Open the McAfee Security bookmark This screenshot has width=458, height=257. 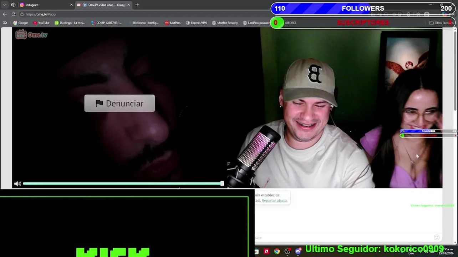coord(225,23)
